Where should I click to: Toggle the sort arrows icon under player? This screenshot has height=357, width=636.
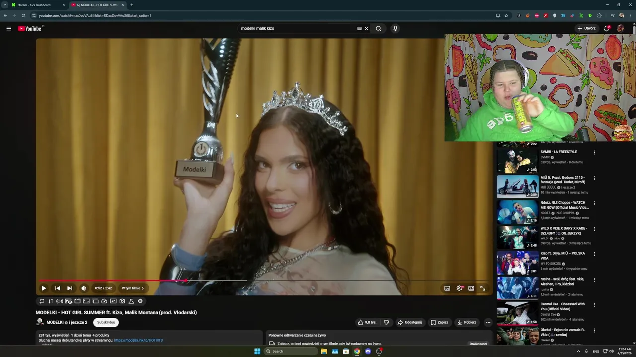tap(51, 301)
